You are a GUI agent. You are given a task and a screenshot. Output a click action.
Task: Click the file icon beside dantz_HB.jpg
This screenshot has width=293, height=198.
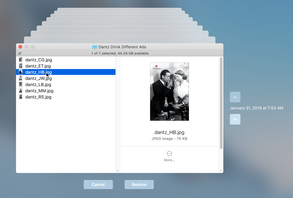pyautogui.click(x=21, y=72)
